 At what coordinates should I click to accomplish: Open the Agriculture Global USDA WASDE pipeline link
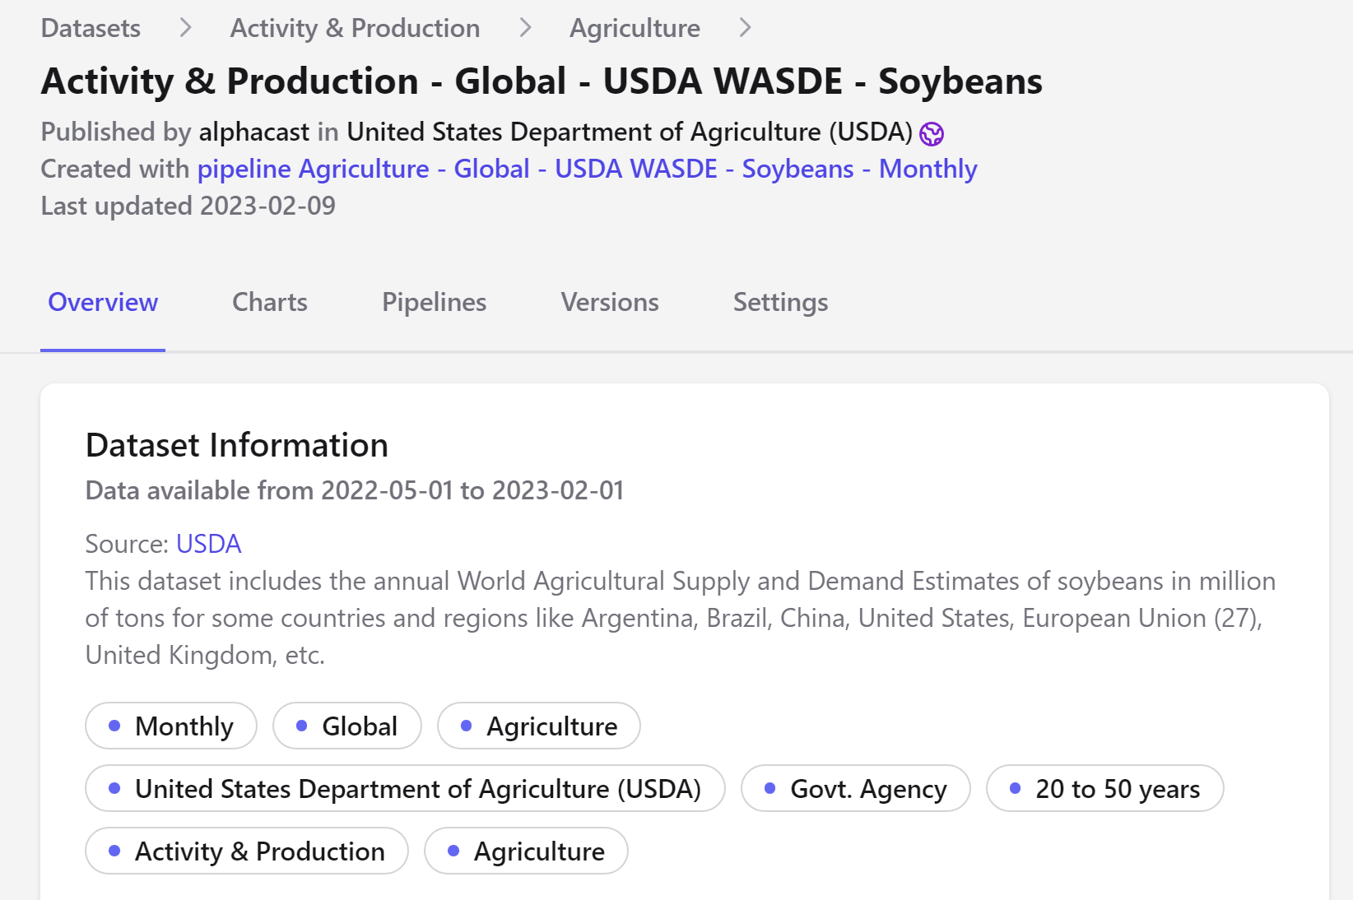coord(587,169)
